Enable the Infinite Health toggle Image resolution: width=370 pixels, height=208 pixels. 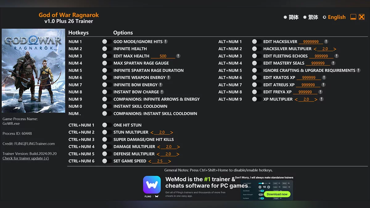point(107,49)
